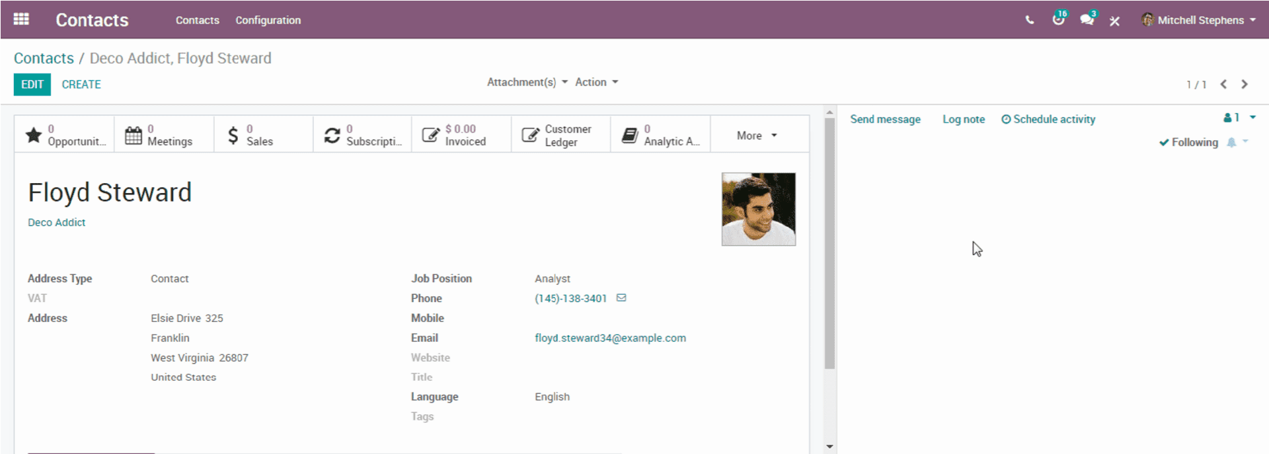Click the Customer Ledger label text
The height and width of the screenshot is (454, 1269).
(568, 135)
